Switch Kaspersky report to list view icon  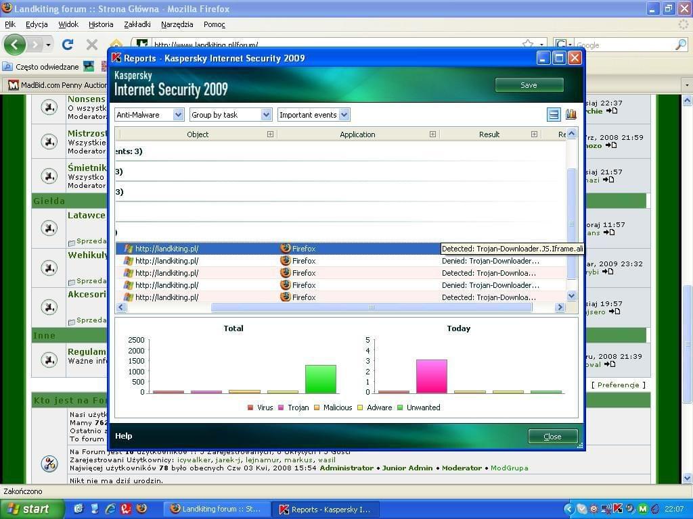pyautogui.click(x=554, y=114)
